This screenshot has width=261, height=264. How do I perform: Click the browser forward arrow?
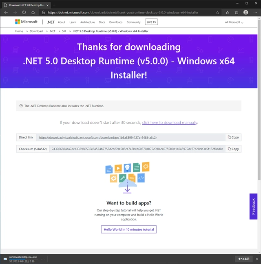pos(15,12)
